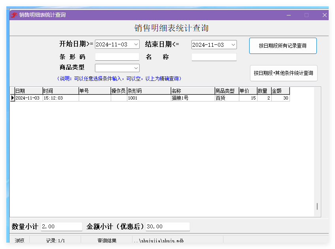Click the 查询结果 status entry

107,240
